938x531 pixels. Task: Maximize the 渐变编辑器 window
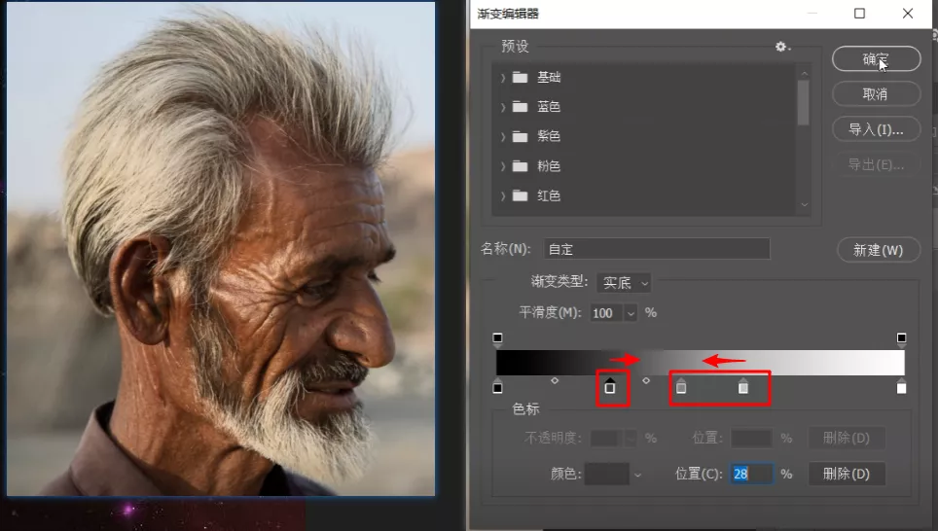point(859,14)
